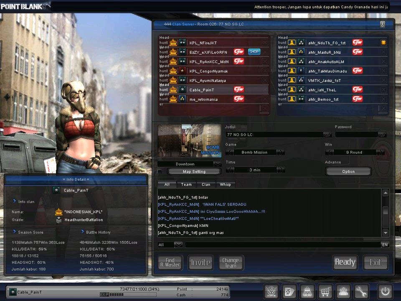The image size is (401, 301).
Task: Click the key icon in room title bar
Action: coord(383,25)
